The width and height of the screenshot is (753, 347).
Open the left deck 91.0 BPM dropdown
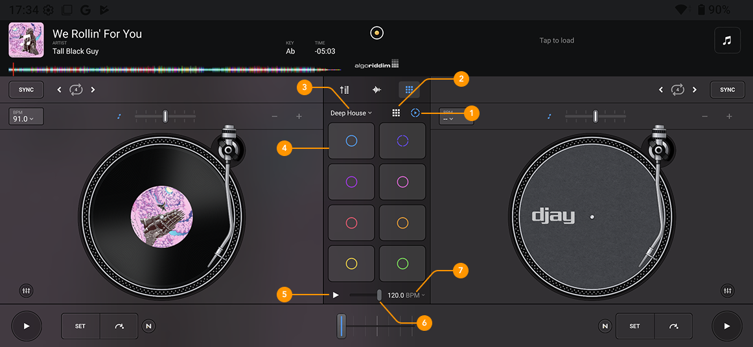26,117
